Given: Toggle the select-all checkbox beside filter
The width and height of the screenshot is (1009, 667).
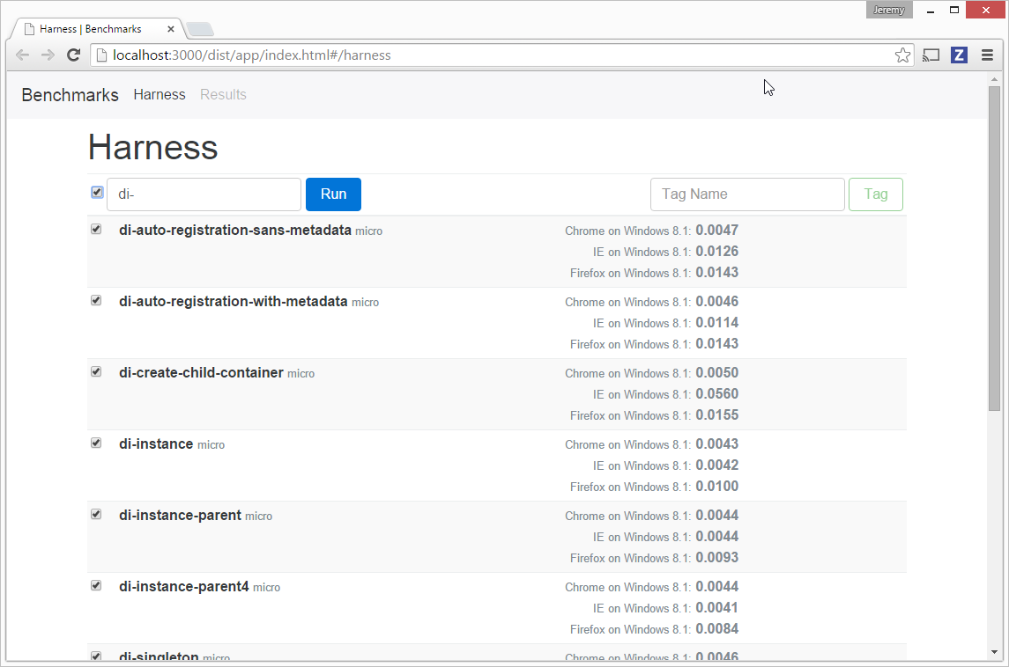Looking at the screenshot, I should point(97,192).
